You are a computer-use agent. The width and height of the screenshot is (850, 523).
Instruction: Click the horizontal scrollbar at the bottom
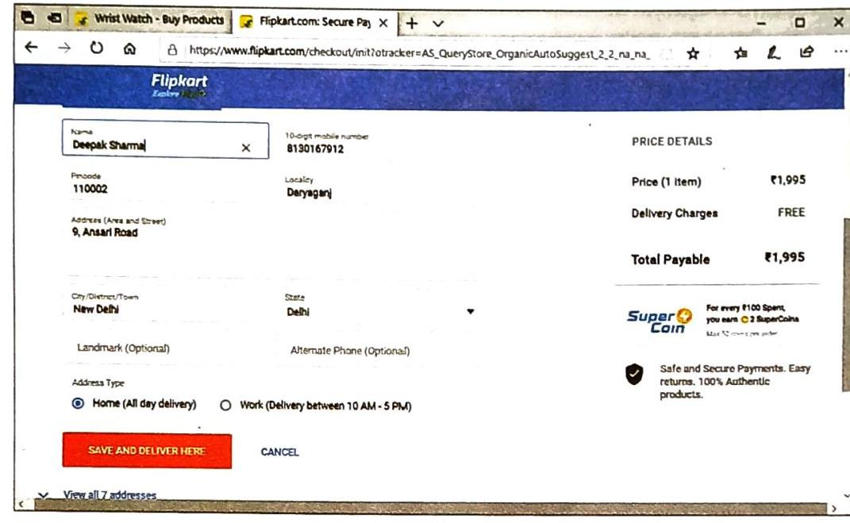coord(430,507)
